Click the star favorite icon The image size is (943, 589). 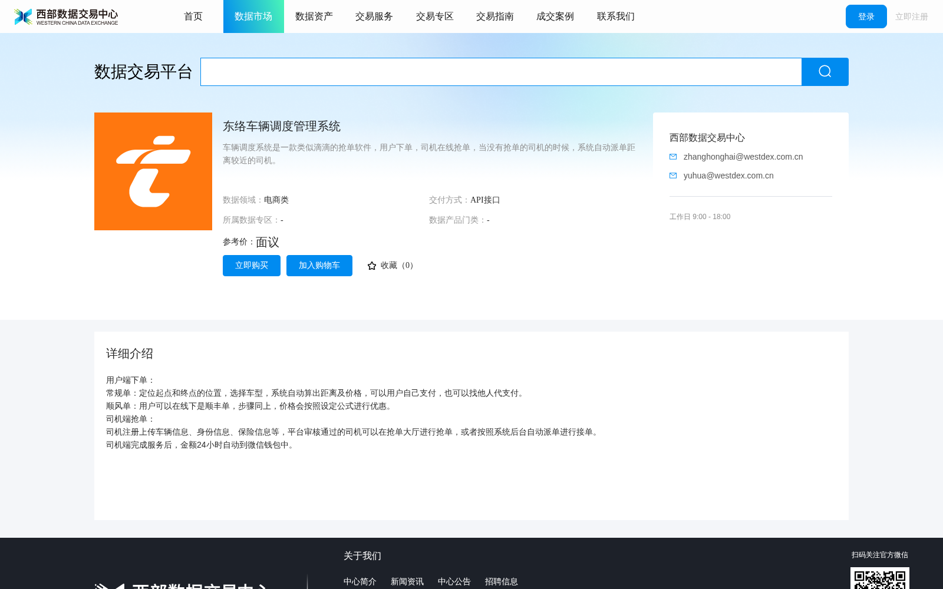[x=372, y=266]
